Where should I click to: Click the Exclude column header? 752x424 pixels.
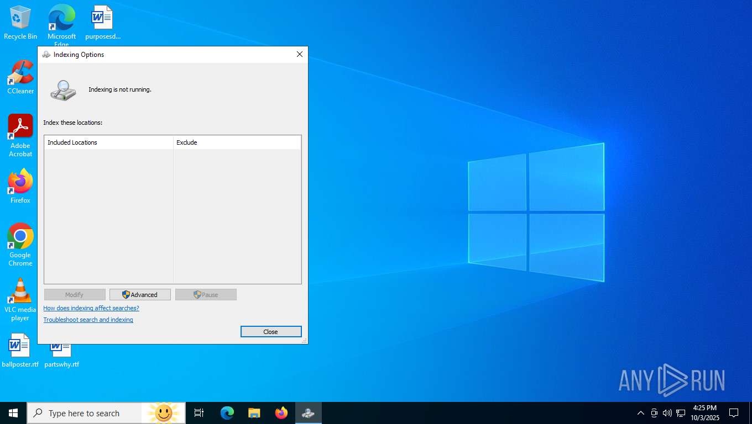coord(237,142)
